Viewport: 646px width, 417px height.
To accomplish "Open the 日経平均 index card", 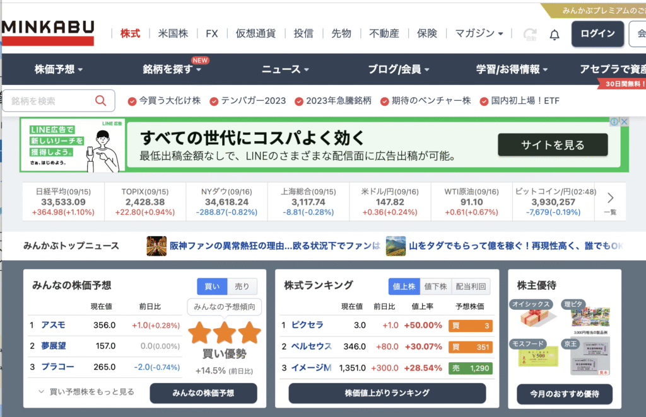I will point(64,202).
